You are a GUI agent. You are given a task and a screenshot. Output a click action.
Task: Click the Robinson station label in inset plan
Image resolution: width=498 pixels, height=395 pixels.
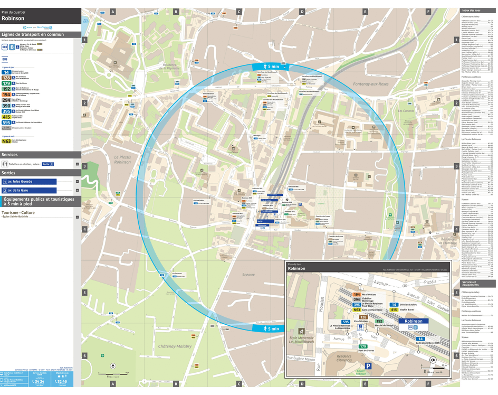coord(414,321)
